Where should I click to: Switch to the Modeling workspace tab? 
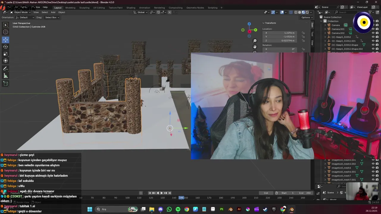70,8
